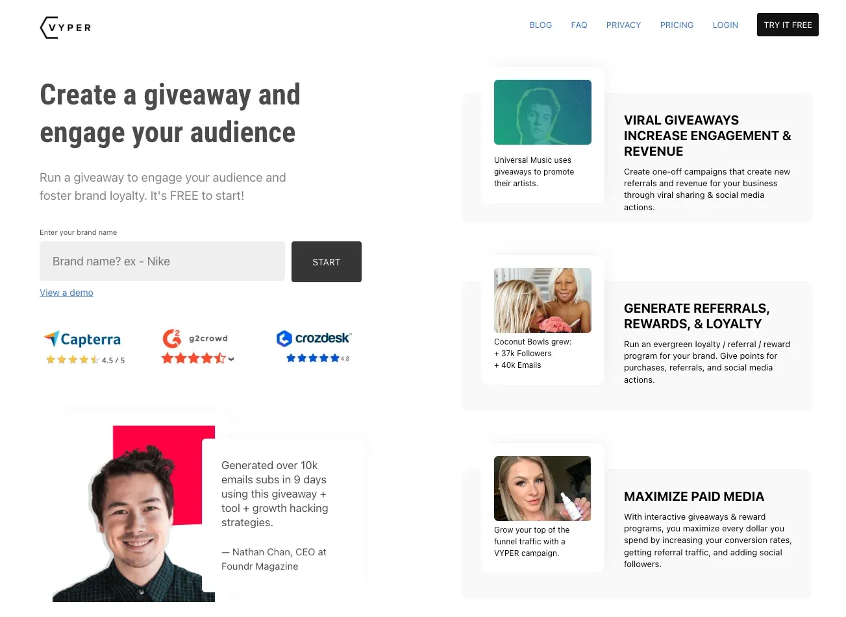
Task: Click the Run a giveaway subheading text
Action: (x=163, y=187)
